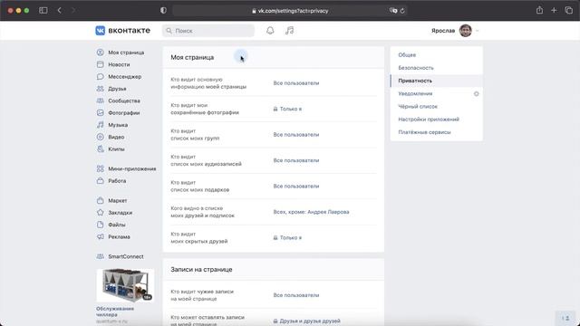Show Safari tab overview icon
The height and width of the screenshot is (326, 580).
coord(568,10)
